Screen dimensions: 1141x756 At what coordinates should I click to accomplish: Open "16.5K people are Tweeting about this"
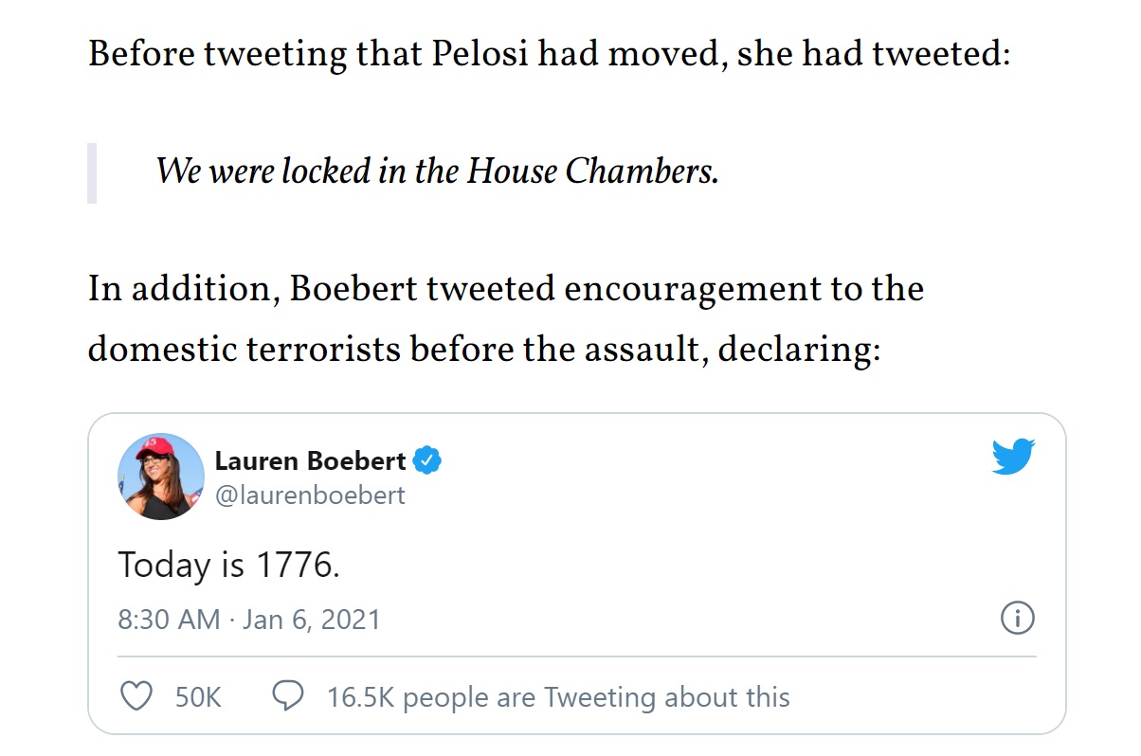[x=558, y=698]
